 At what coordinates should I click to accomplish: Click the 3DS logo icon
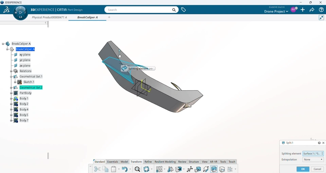6,10
